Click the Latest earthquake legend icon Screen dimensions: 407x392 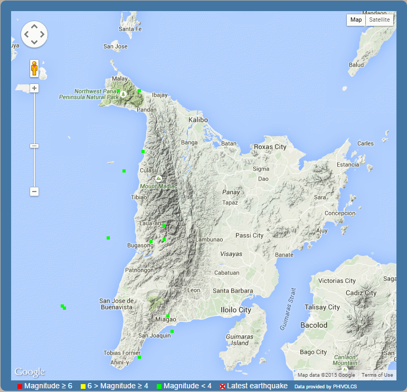[222, 387]
